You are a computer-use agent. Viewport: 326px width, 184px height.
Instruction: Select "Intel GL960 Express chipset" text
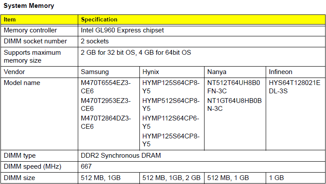pos(122,30)
